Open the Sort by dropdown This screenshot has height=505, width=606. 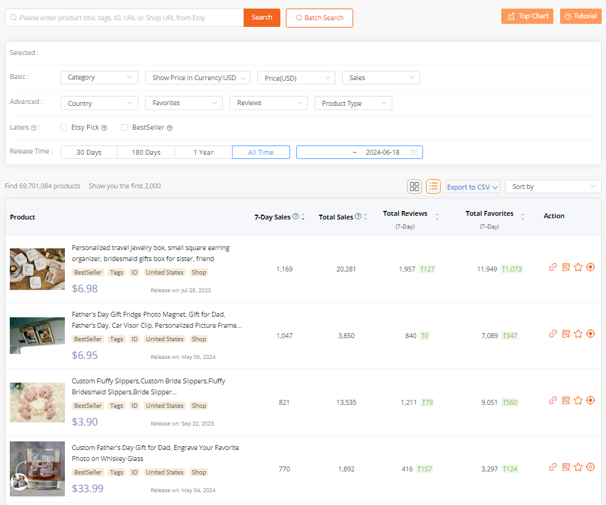click(552, 186)
